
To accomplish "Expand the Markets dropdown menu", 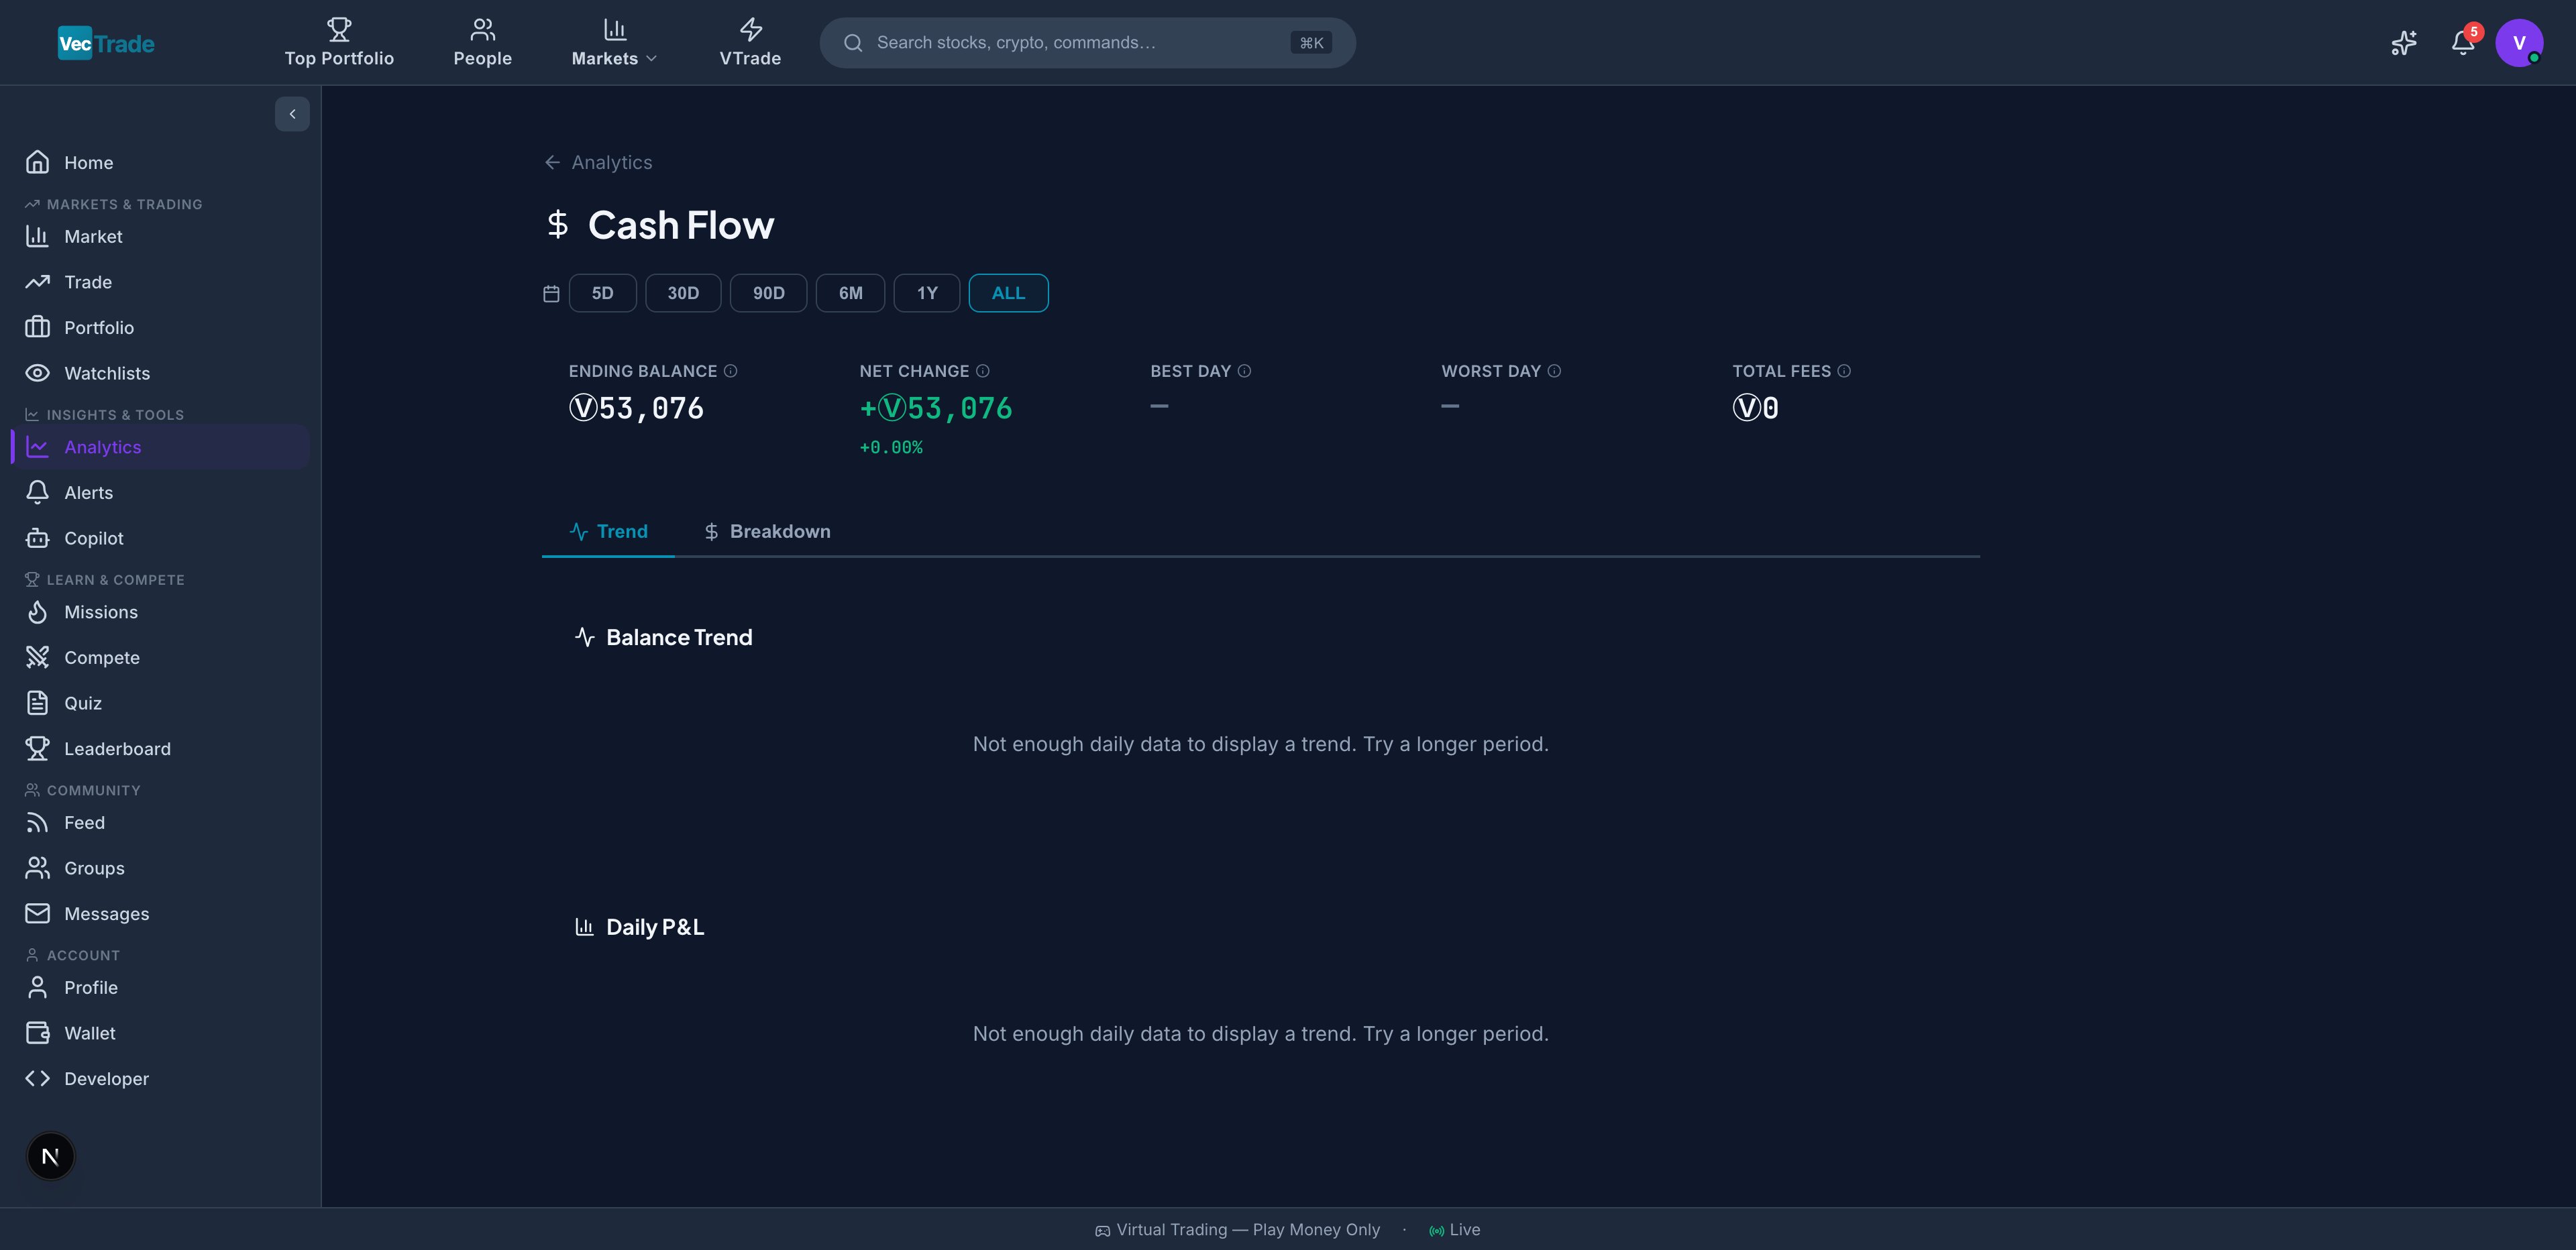I will tap(614, 43).
